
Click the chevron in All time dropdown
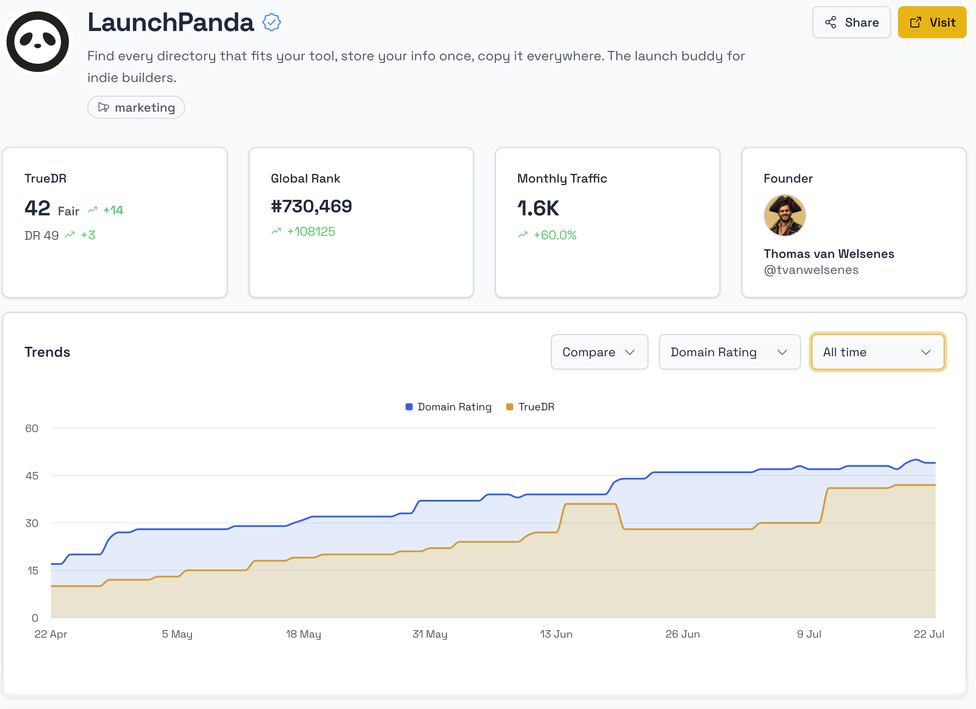[925, 352]
